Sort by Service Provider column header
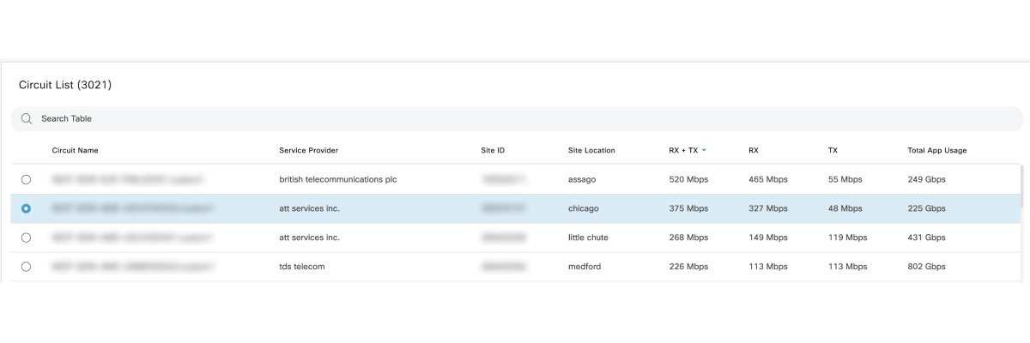The height and width of the screenshot is (343, 1030). (309, 151)
